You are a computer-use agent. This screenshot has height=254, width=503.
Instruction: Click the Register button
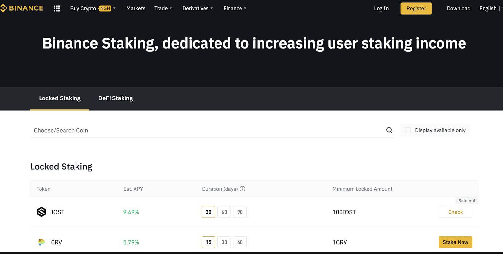[x=416, y=8]
